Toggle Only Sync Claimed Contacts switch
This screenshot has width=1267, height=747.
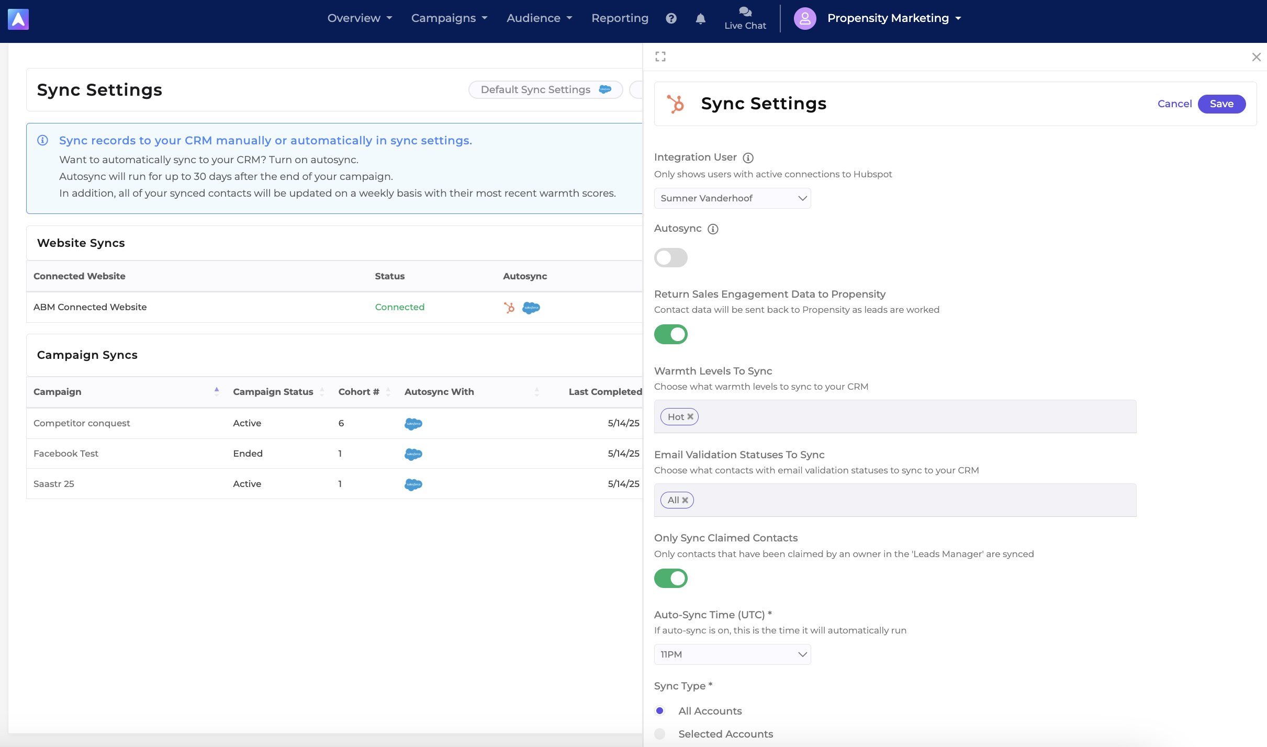click(671, 578)
